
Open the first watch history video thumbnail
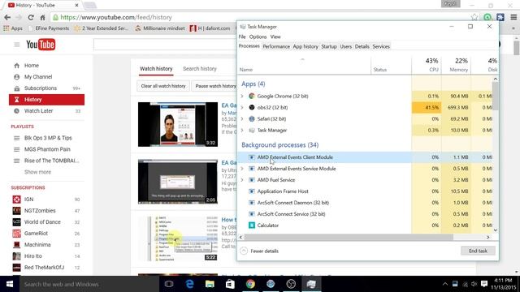click(x=178, y=124)
